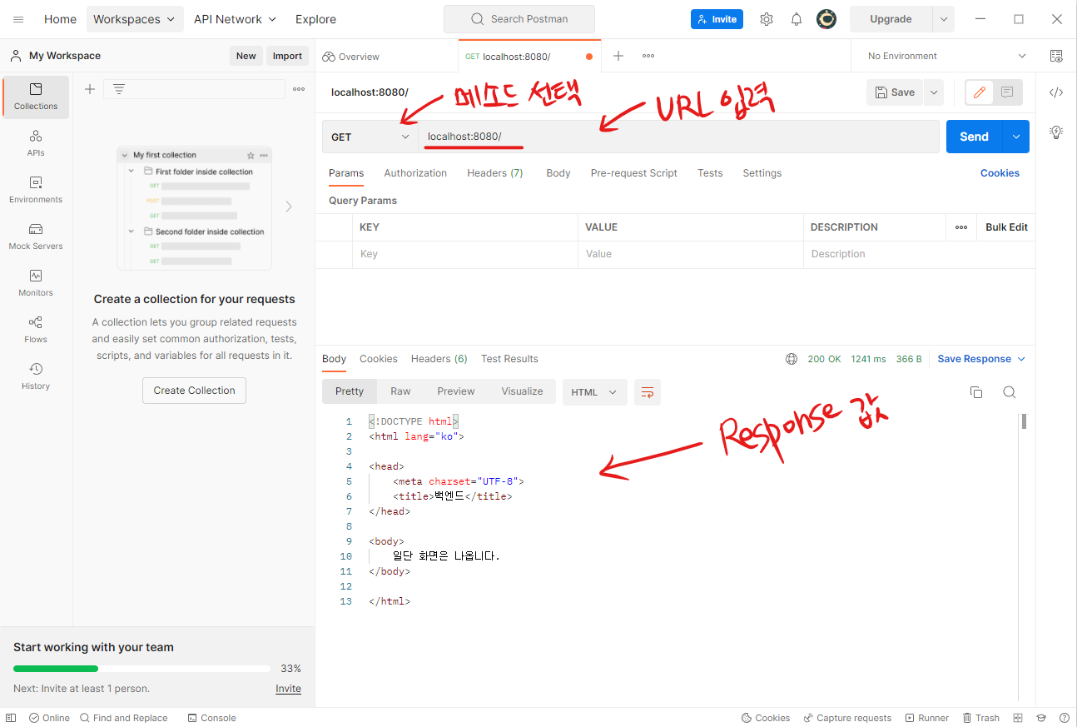The image size is (1077, 727).
Task: Expand the API Network menu
Action: tap(235, 19)
